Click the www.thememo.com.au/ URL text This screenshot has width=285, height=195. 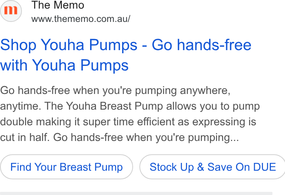click(81, 19)
